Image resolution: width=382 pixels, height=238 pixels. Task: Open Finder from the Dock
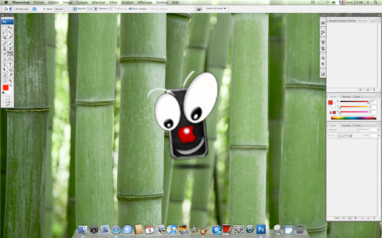click(83, 229)
